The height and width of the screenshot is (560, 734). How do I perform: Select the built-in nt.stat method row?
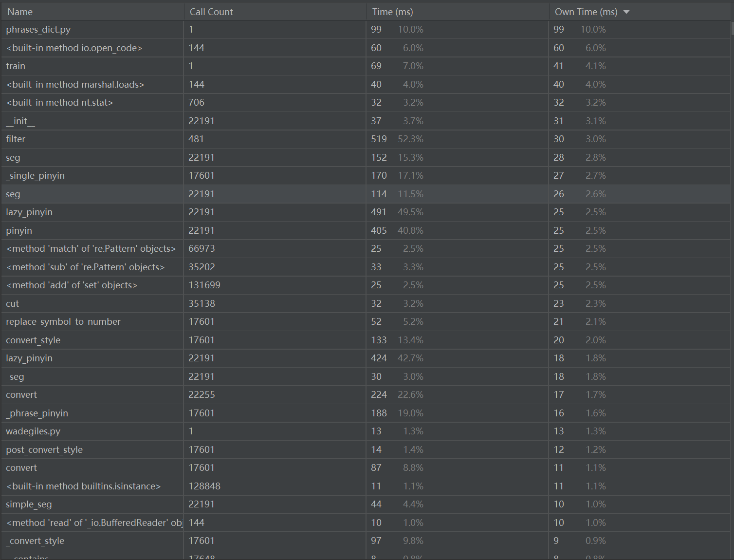point(59,103)
